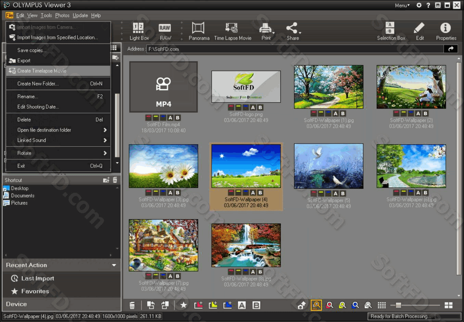Viewport: 464px width, 322px height.
Task: Click the thumbnail pane vertical scrollbar
Action: (459, 168)
